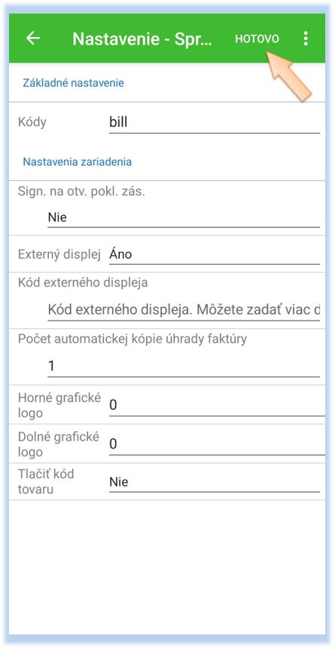Open the three-dot overflow menu
335x648 pixels.
[x=306, y=38]
